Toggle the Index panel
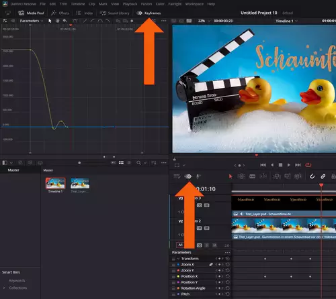The image size is (336, 299). click(x=85, y=13)
